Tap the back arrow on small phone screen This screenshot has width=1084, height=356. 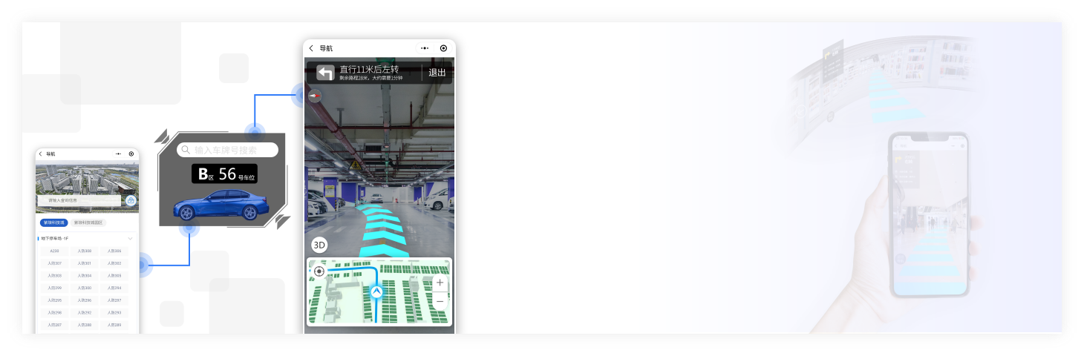click(40, 154)
